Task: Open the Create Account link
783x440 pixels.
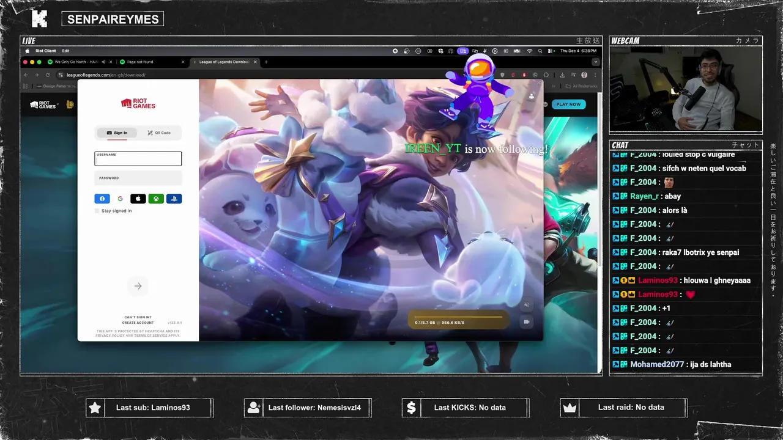Action: pos(138,323)
